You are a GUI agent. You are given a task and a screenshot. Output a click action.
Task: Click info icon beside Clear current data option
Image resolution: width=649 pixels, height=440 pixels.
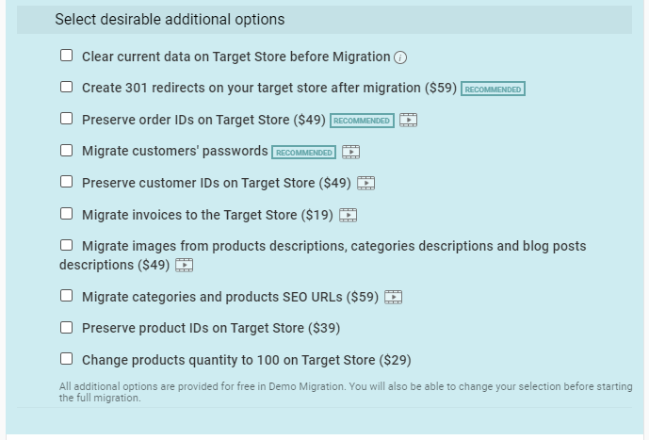(x=400, y=57)
